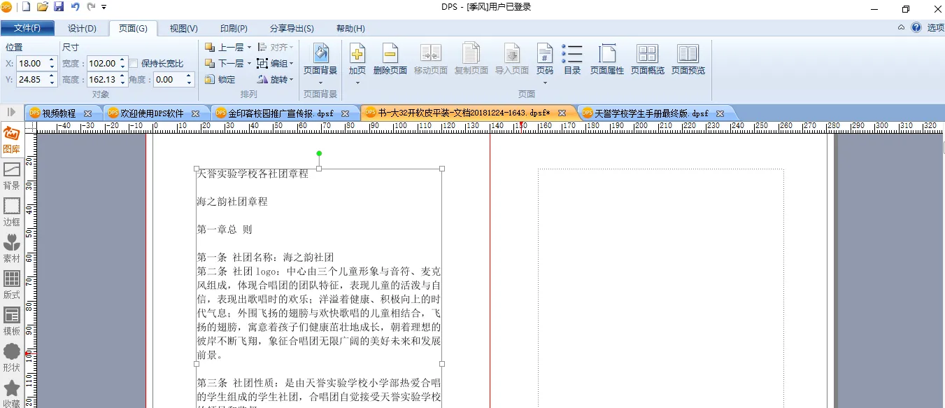Click the 宽度 (width) input field
The width and height of the screenshot is (945, 408).
click(102, 64)
